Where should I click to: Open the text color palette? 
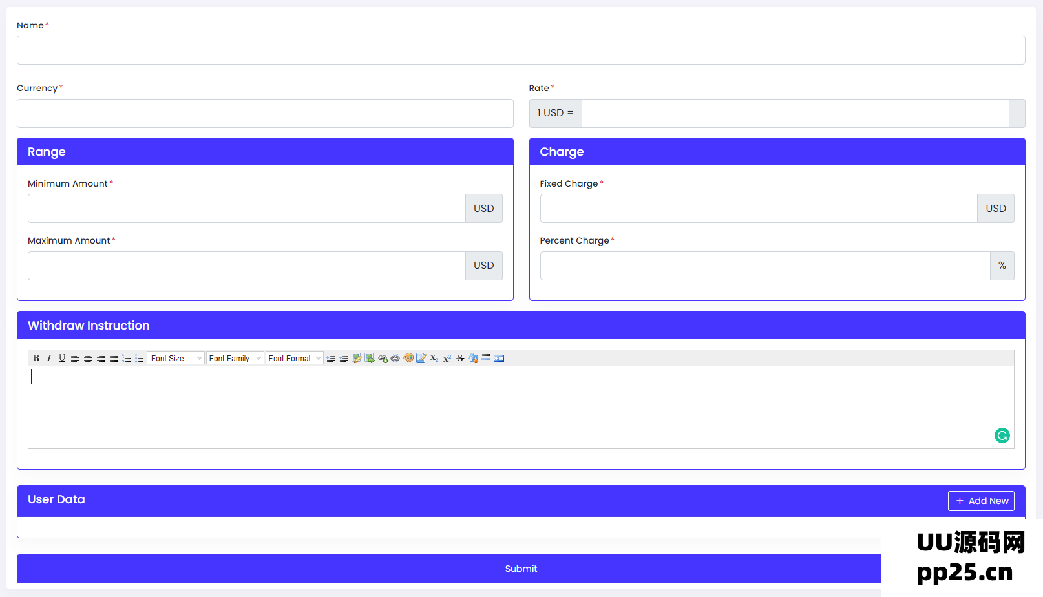click(x=408, y=358)
